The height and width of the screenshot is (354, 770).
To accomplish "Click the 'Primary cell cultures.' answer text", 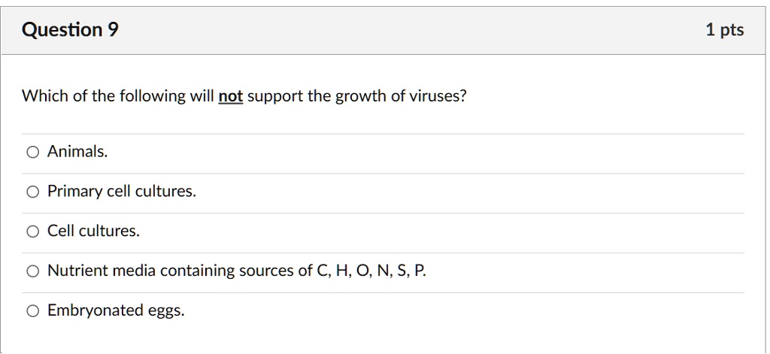I will (x=121, y=192).
